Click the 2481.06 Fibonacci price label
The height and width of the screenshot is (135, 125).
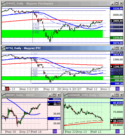click(x=117, y=31)
